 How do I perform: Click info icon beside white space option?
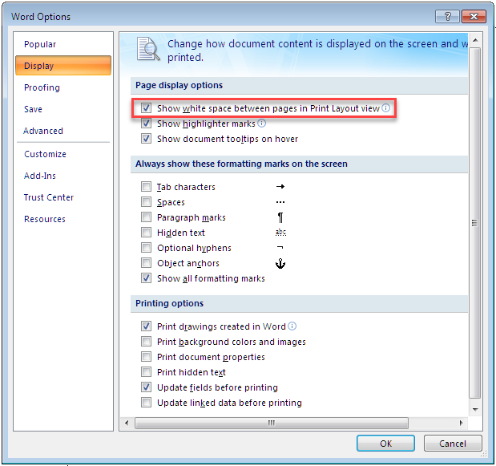tap(385, 108)
